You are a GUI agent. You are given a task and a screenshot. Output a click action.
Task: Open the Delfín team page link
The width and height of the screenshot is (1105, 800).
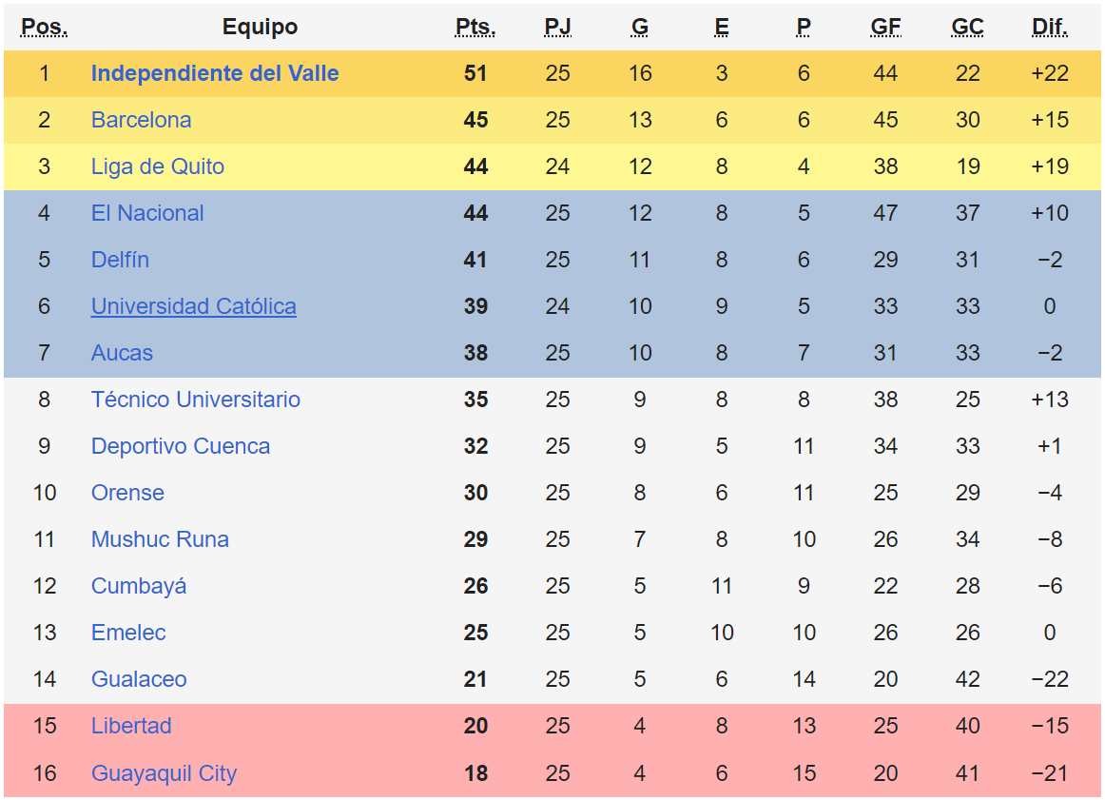[120, 261]
